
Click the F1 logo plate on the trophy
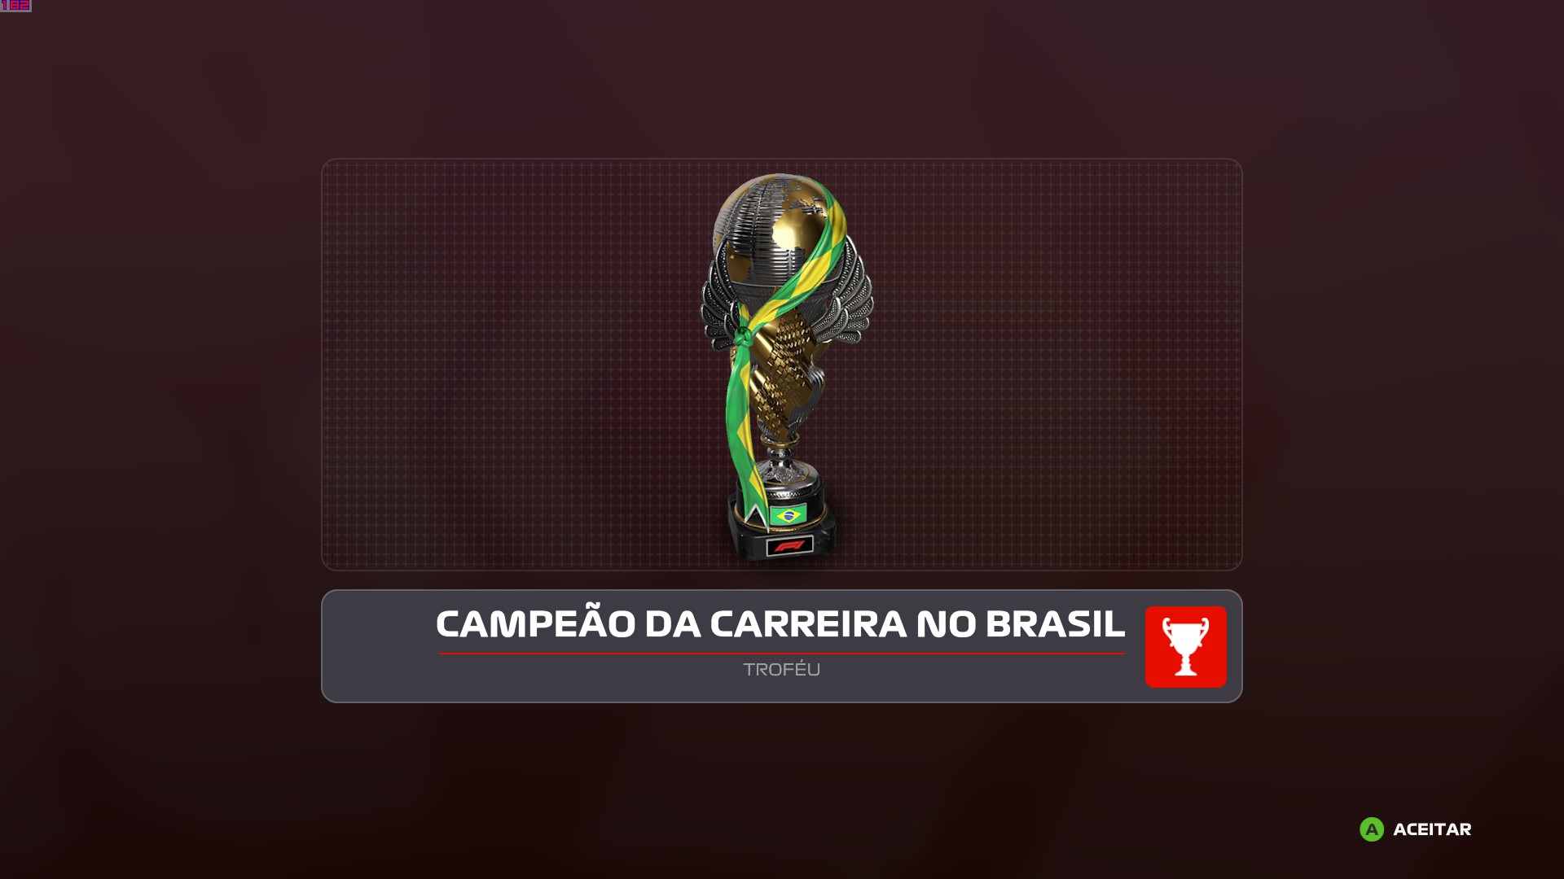(789, 545)
